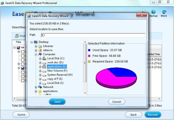Select the Local Disk (J:) label
This screenshot has width=174, height=120.
pyautogui.click(x=55, y=83)
